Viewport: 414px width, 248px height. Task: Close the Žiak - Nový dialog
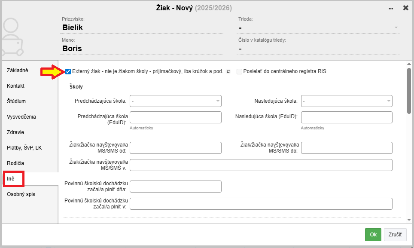point(405,8)
